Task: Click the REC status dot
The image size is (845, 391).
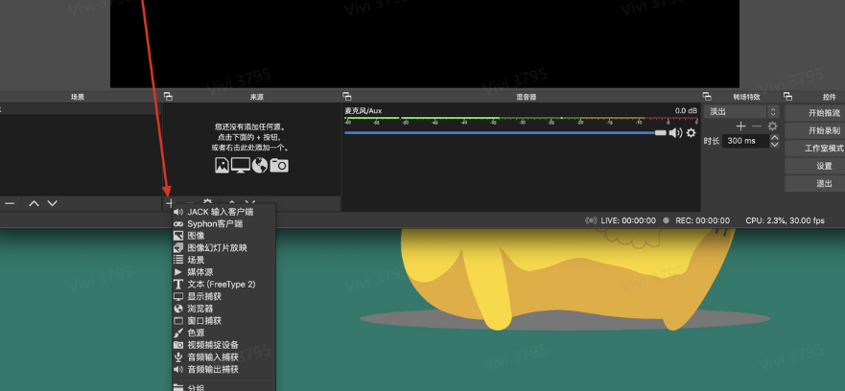Action: 666,220
